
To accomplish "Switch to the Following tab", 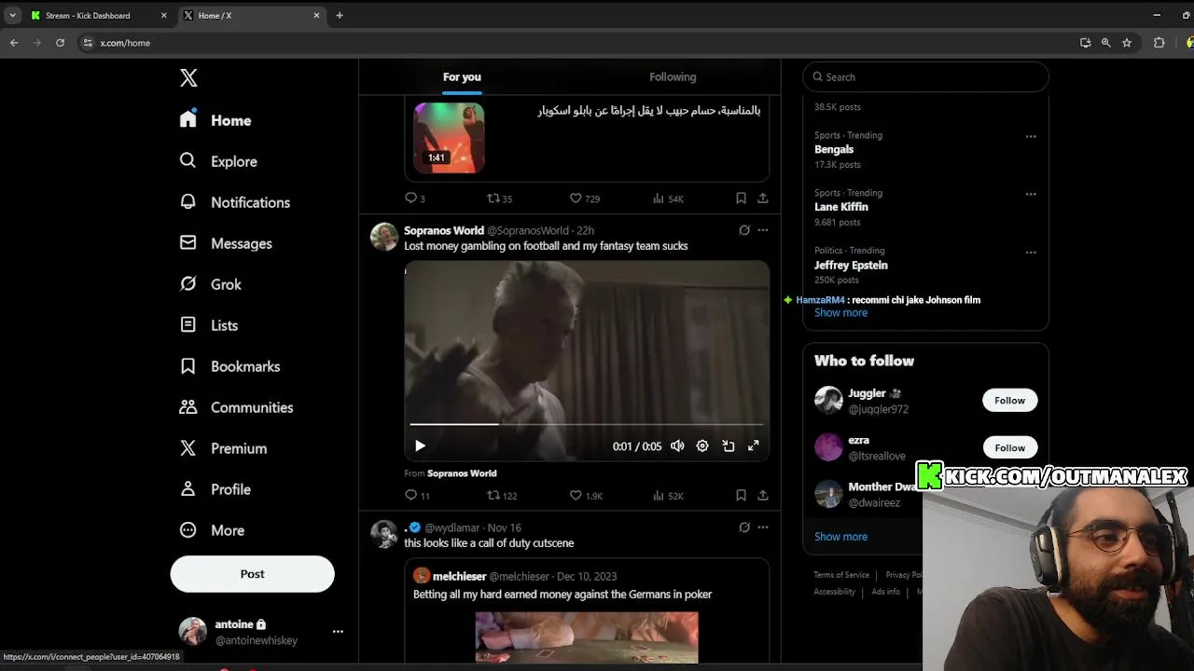I will pyautogui.click(x=673, y=77).
